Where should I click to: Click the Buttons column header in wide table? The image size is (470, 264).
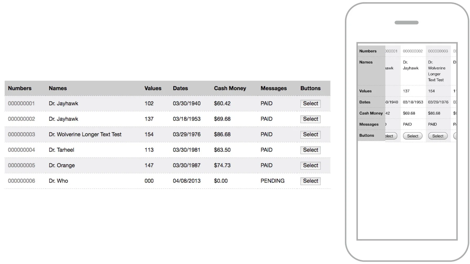point(310,88)
